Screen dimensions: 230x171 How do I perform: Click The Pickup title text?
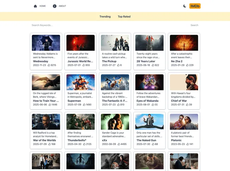[109, 61]
